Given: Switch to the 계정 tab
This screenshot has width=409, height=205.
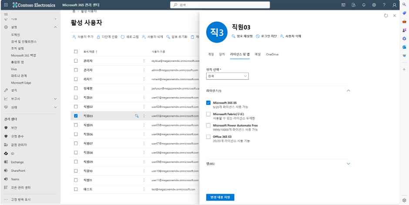Looking at the screenshot, I should [211, 54].
